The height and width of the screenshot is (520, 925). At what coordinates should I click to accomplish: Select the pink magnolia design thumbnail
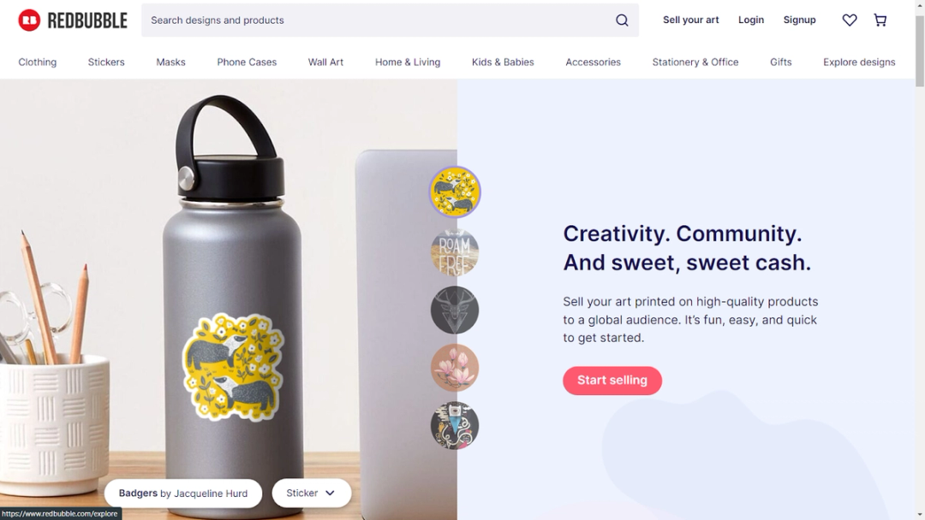click(x=455, y=368)
